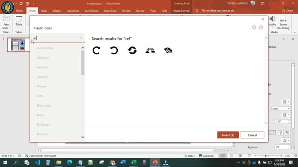The image size is (298, 167).
Task: Choose the Analytics icon category
Action: point(43,58)
